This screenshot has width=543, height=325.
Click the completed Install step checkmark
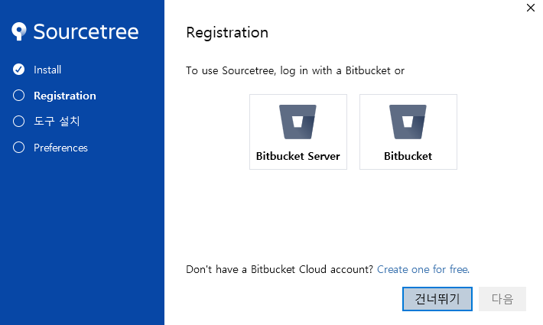[18, 70]
